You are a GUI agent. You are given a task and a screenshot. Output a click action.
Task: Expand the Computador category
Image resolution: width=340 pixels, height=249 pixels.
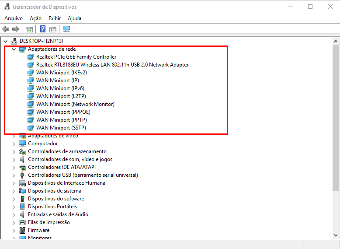(14, 144)
